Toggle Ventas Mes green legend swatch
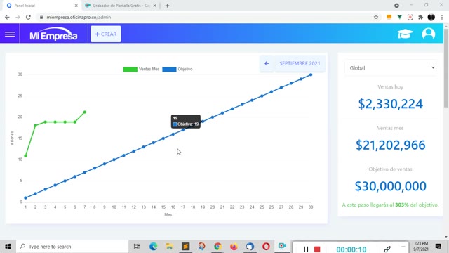This screenshot has height=253, width=449. point(130,69)
